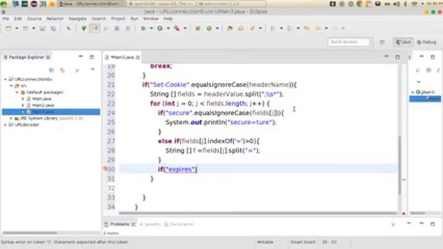Expand the Main3 class in Outline
The width and height of the screenshot is (443, 249).
413,92
